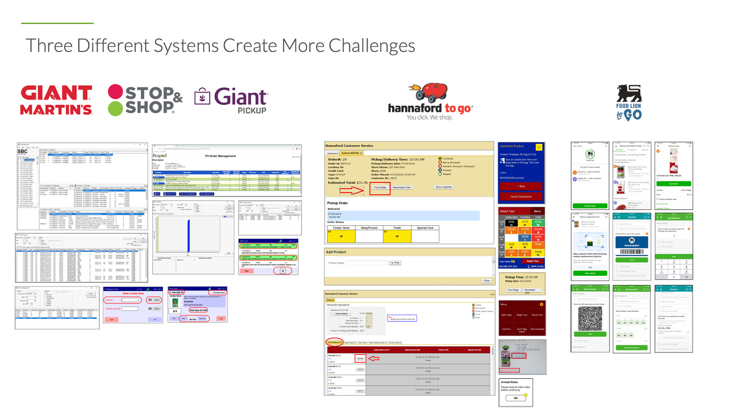This screenshot has width=742, height=417.
Task: Tap the back arrow on Select a replacement screen
Action: [x=574, y=217]
